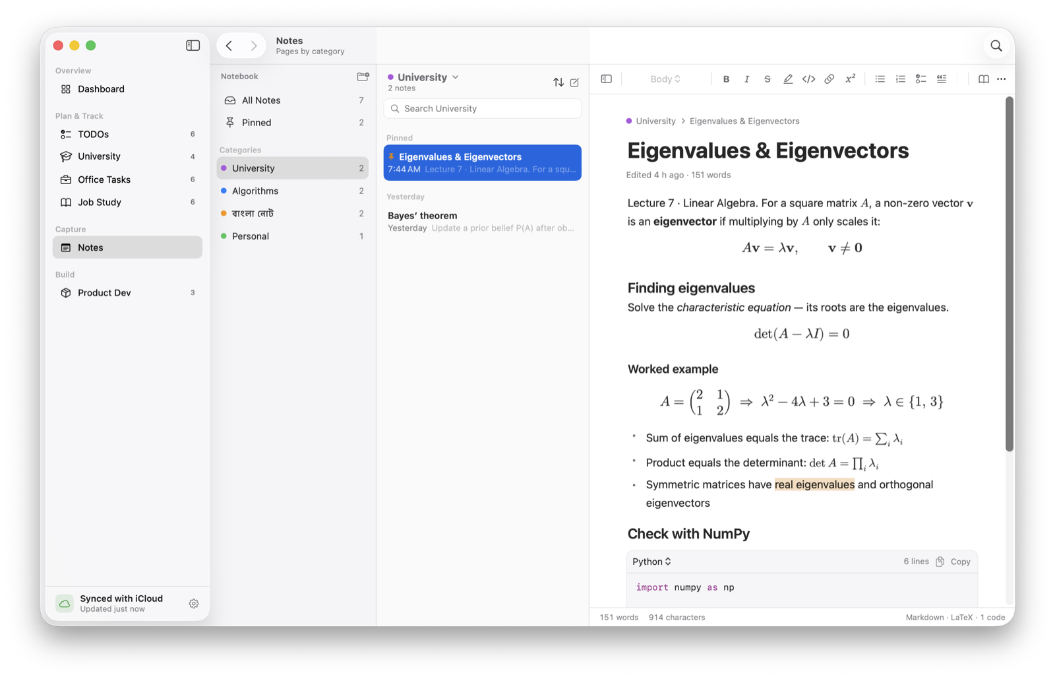
Task: Open the Bayes' theorem note
Action: pos(483,222)
